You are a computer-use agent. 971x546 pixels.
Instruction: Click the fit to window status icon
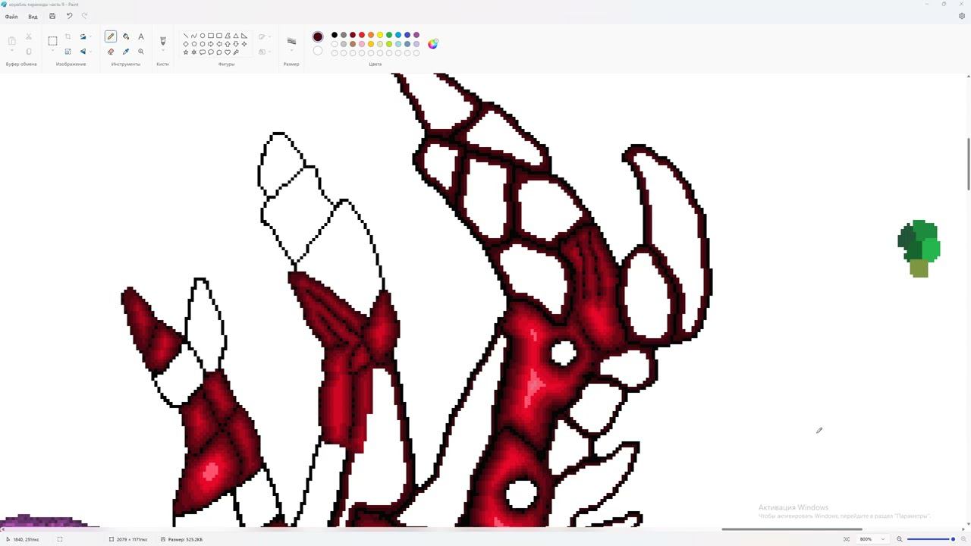pyautogui.click(x=847, y=539)
